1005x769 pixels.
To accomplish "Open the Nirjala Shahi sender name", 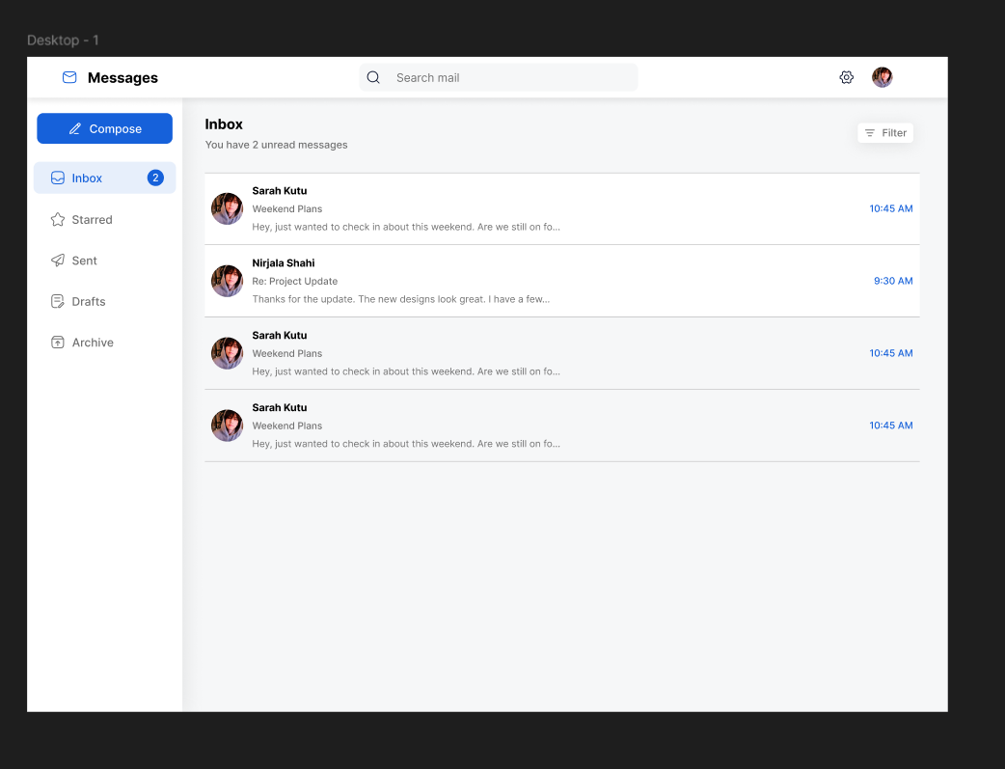I will 284,263.
